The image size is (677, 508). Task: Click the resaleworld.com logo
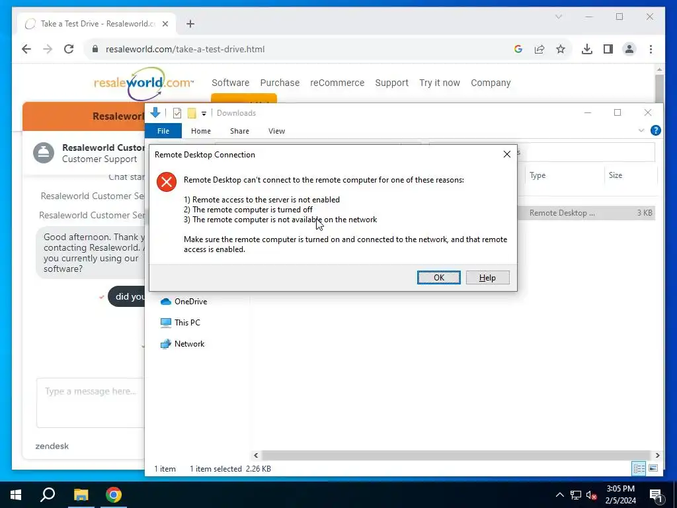143,83
